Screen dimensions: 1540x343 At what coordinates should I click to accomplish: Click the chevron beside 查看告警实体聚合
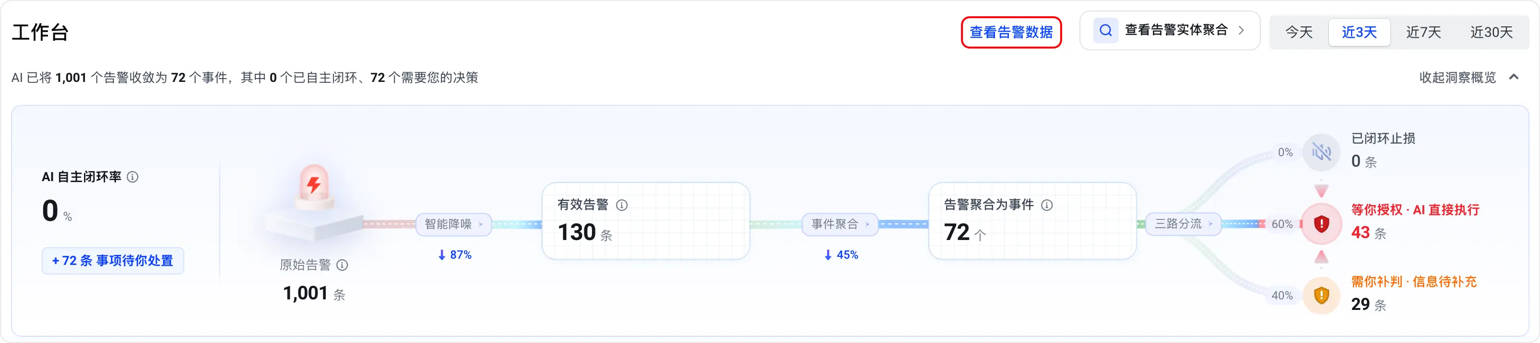pos(1242,31)
